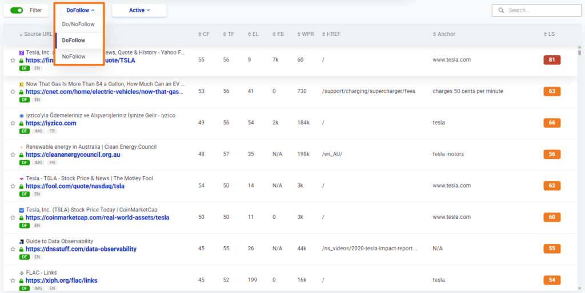The image size is (585, 293).
Task: Click the CNET favicon
Action: click(x=22, y=84)
